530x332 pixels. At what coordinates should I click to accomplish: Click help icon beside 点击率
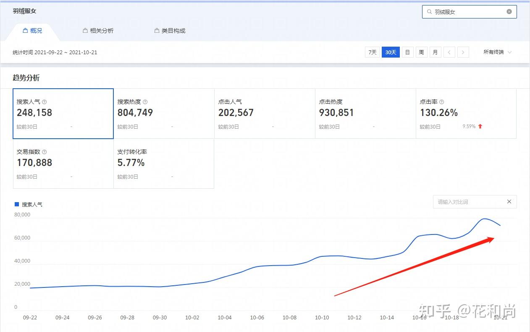(442, 102)
